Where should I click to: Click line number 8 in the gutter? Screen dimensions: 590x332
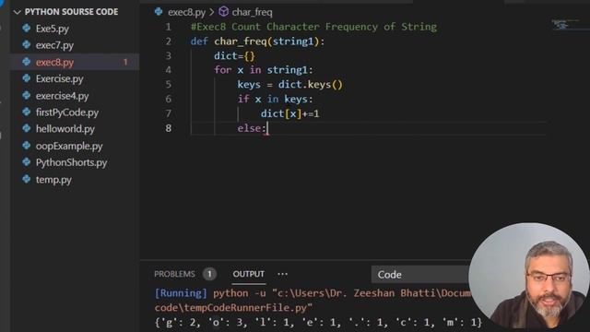[168, 128]
